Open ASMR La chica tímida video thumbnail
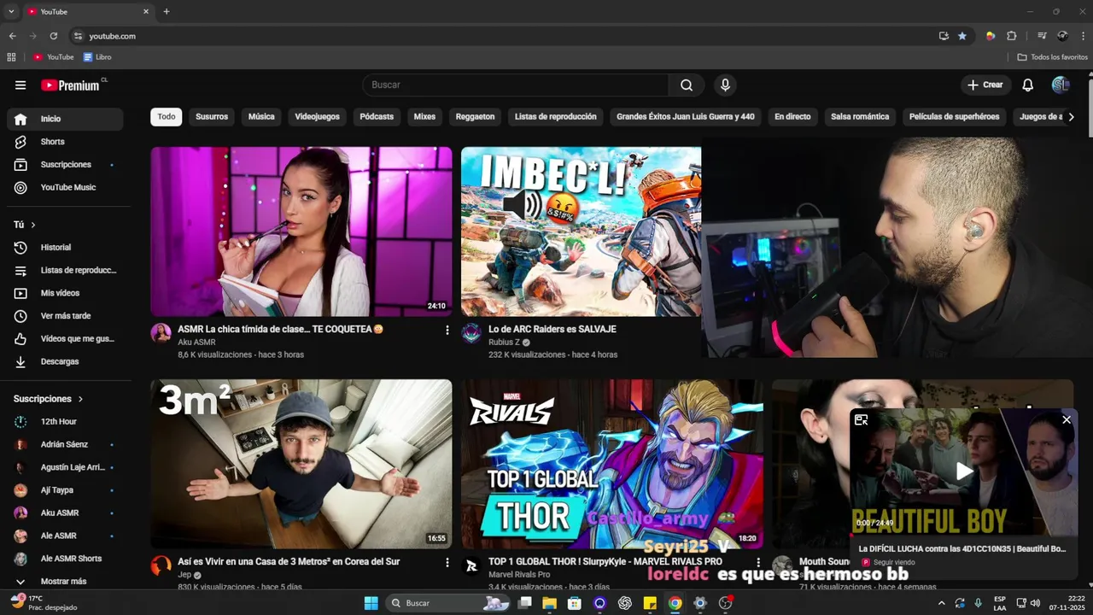Screen dimensions: 1093x615 [301, 231]
